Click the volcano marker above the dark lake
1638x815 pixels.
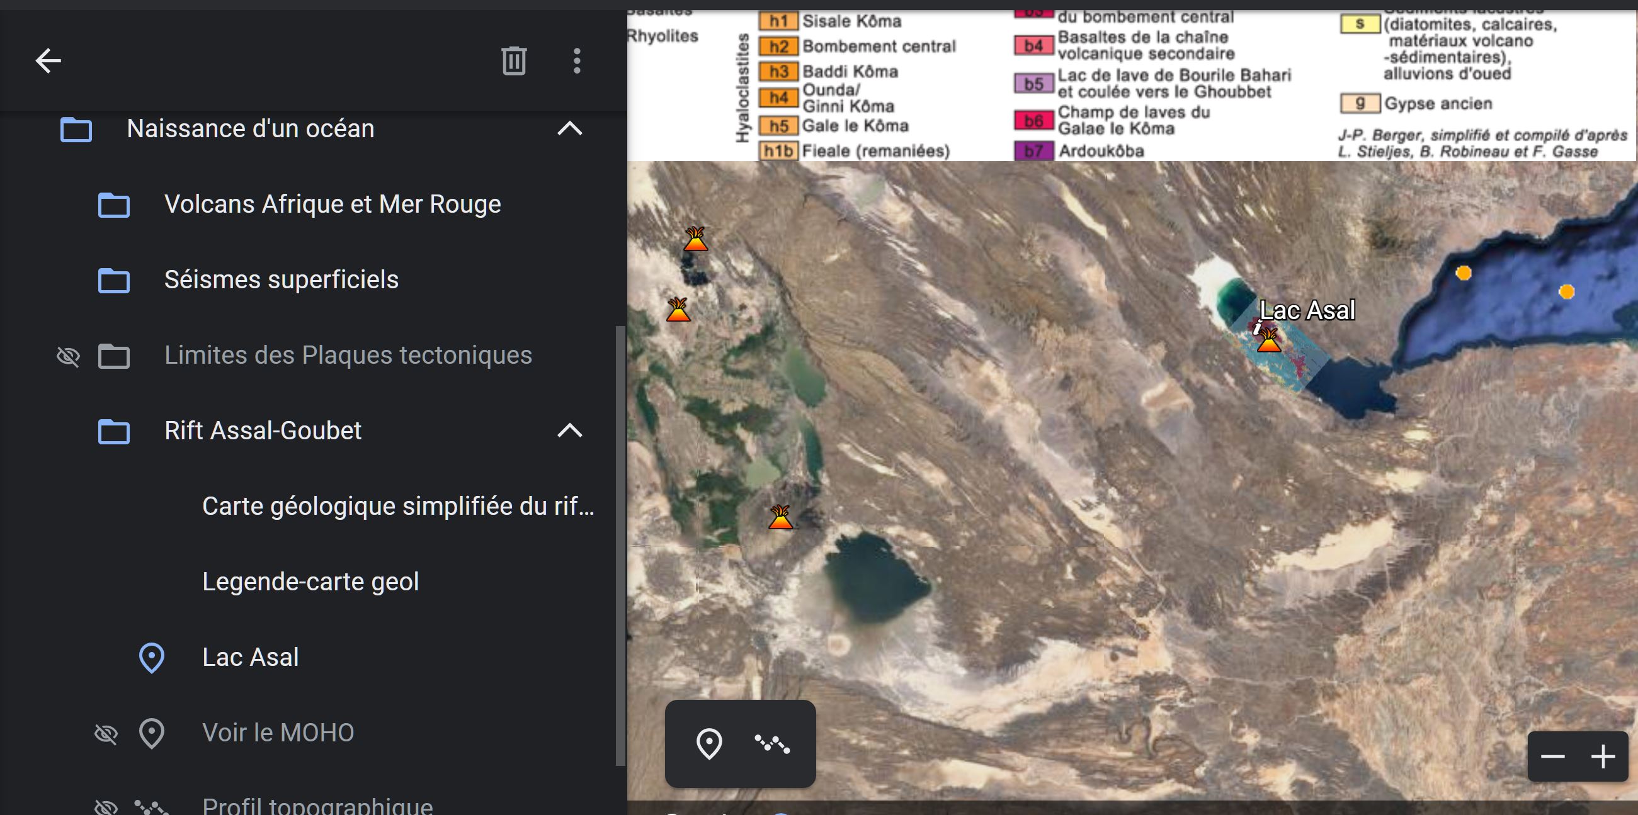(780, 517)
